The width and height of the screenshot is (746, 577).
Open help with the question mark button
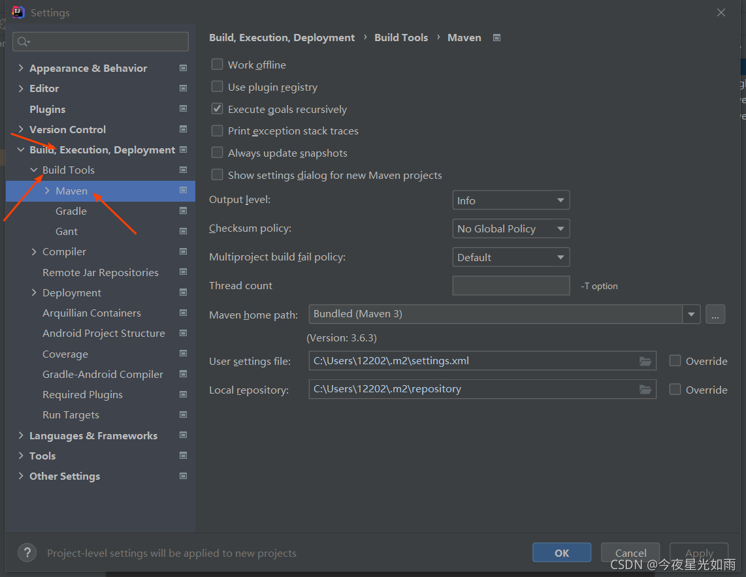click(27, 553)
